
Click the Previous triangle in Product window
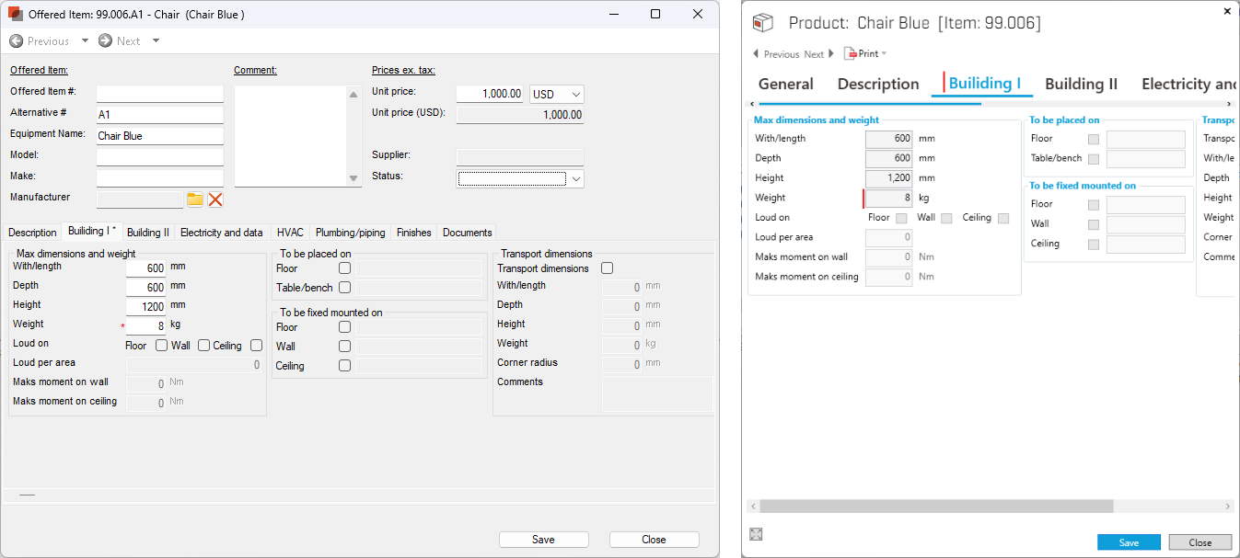tap(757, 54)
